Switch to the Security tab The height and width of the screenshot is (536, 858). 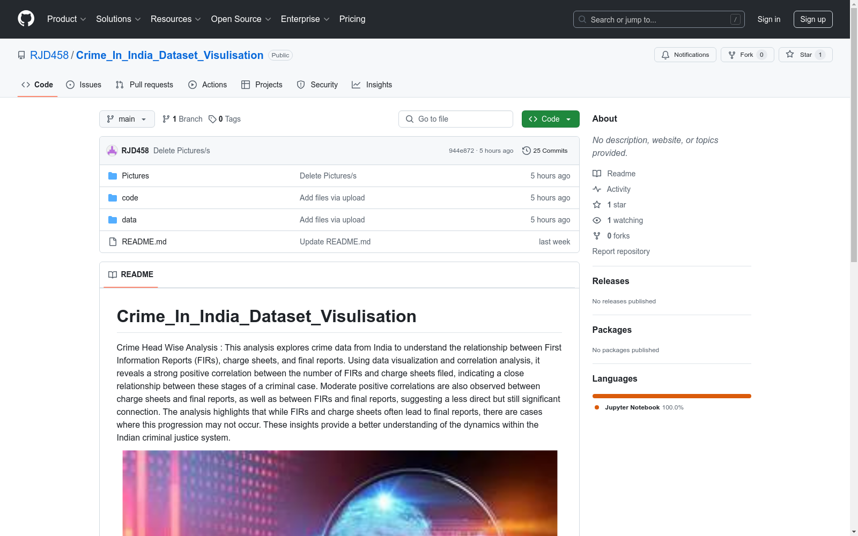pyautogui.click(x=317, y=85)
